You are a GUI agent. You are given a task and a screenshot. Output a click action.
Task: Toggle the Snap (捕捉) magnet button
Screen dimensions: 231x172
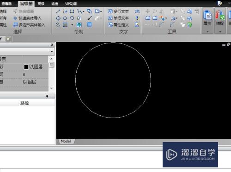(x=220, y=18)
